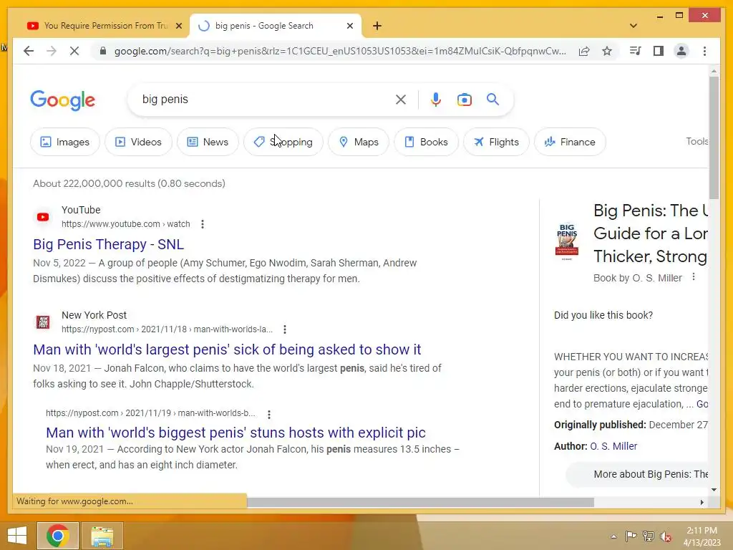
Task: Click the YouTube favicon in results
Action: pos(43,217)
